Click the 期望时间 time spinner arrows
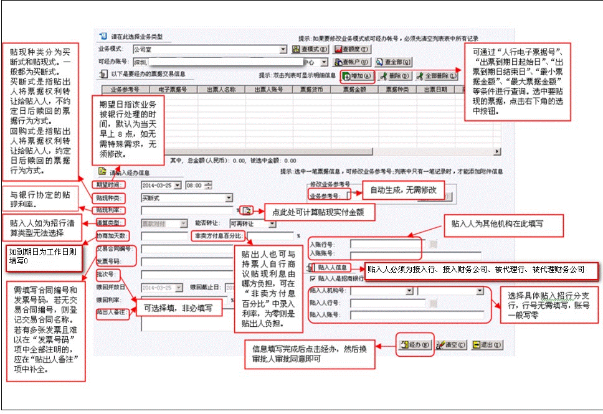 coord(208,186)
